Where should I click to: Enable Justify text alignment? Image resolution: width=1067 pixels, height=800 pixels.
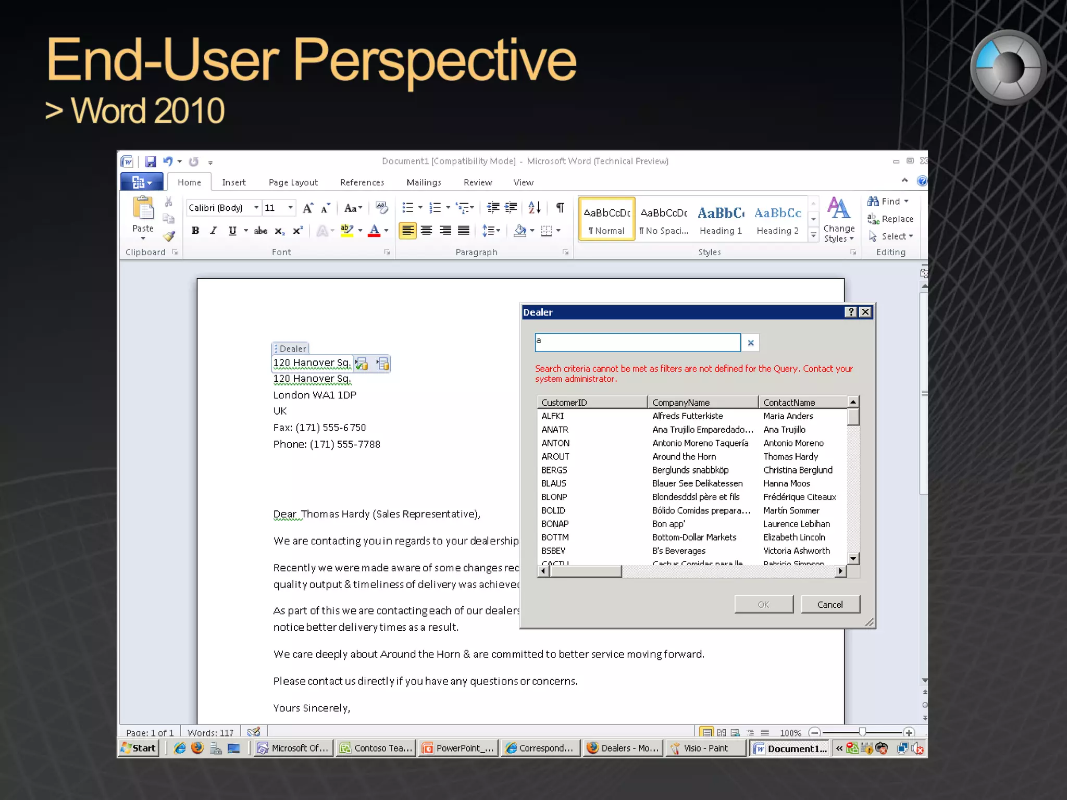click(463, 231)
